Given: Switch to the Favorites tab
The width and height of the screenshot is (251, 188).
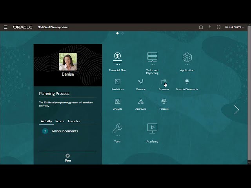Looking at the screenshot, I should [74, 121].
